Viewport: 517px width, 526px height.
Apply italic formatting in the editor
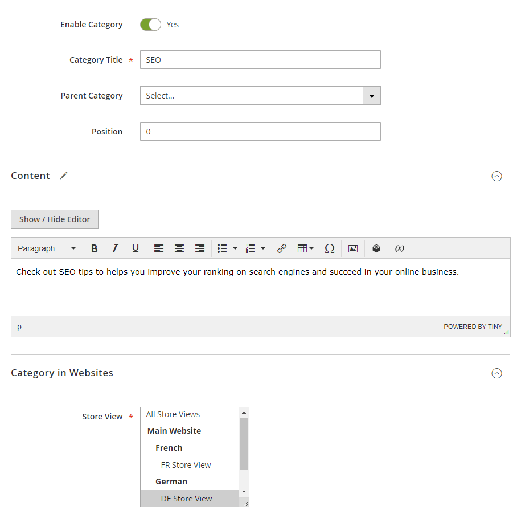click(x=115, y=248)
